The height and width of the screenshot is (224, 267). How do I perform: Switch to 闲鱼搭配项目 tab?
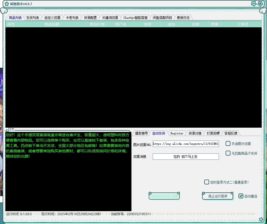click(162, 18)
